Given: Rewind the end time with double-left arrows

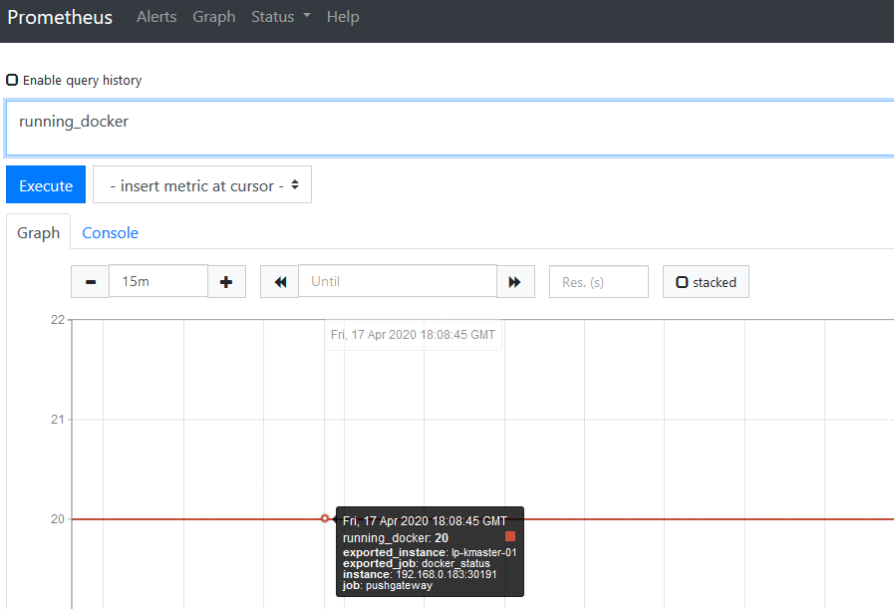Looking at the screenshot, I should tap(280, 282).
